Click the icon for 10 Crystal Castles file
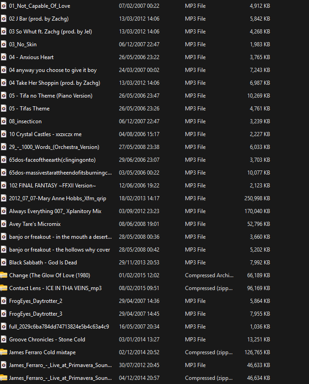This screenshot has height=384, width=309. point(4,134)
